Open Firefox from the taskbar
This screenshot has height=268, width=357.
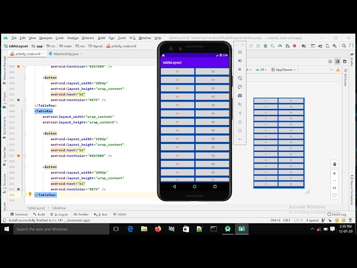pos(158,229)
